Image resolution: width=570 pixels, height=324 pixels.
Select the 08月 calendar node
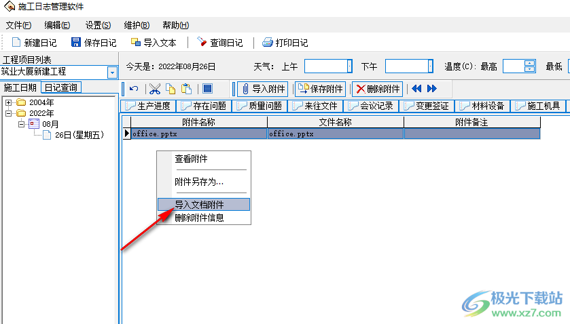44,124
